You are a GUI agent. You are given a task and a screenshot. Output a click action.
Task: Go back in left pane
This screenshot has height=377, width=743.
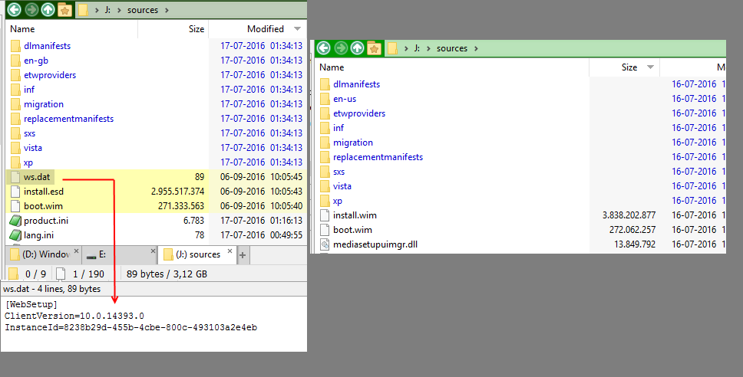(x=15, y=9)
